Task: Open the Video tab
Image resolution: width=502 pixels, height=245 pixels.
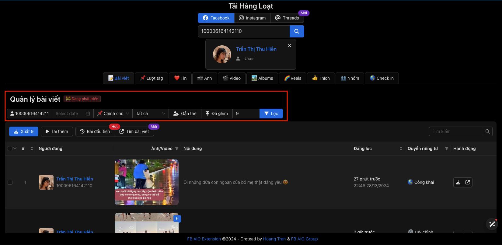Action: pyautogui.click(x=232, y=78)
